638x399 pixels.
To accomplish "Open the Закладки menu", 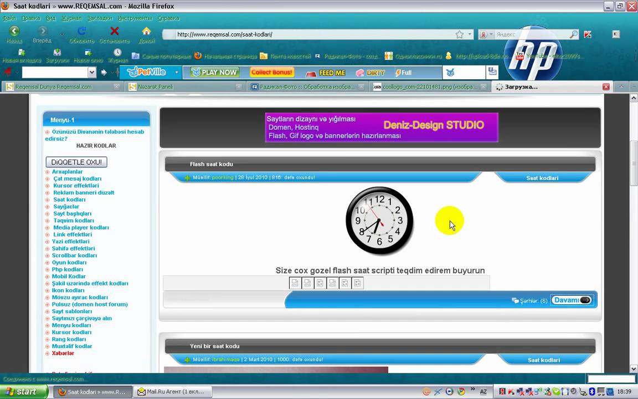I will click(x=99, y=18).
